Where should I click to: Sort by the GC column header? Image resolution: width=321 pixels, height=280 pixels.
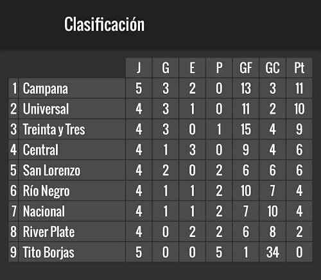pyautogui.click(x=272, y=67)
